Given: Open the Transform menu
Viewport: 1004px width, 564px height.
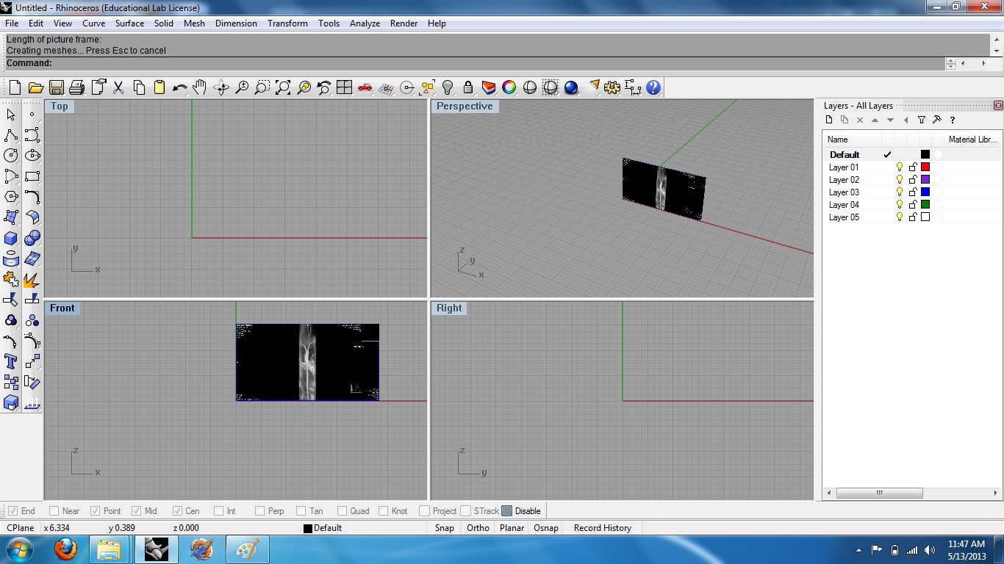Looking at the screenshot, I should click(x=287, y=23).
